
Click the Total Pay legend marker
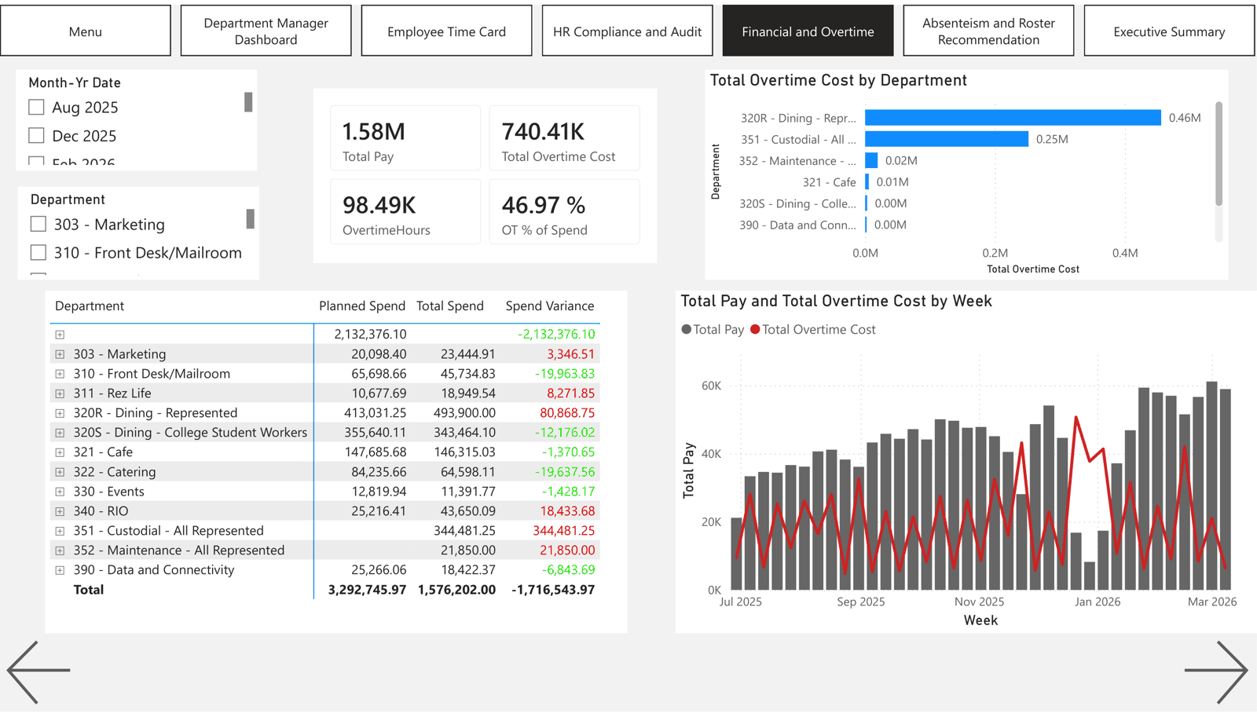(x=687, y=330)
